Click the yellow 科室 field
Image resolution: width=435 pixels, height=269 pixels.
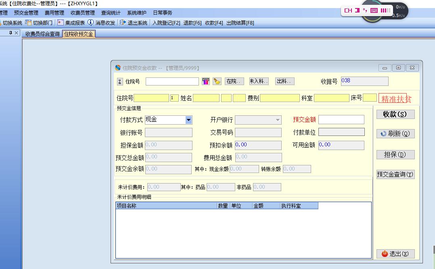click(332, 98)
